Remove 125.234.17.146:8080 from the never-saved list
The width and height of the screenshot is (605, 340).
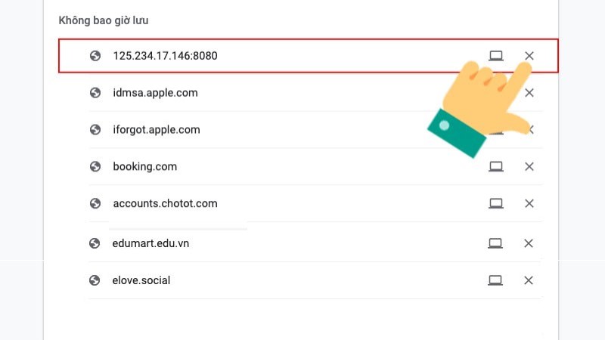[x=529, y=56]
